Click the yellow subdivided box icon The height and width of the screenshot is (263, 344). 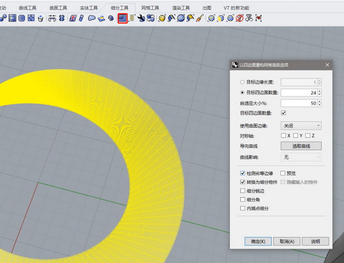pos(162,18)
